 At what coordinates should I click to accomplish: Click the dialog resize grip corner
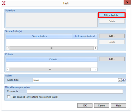(129, 109)
